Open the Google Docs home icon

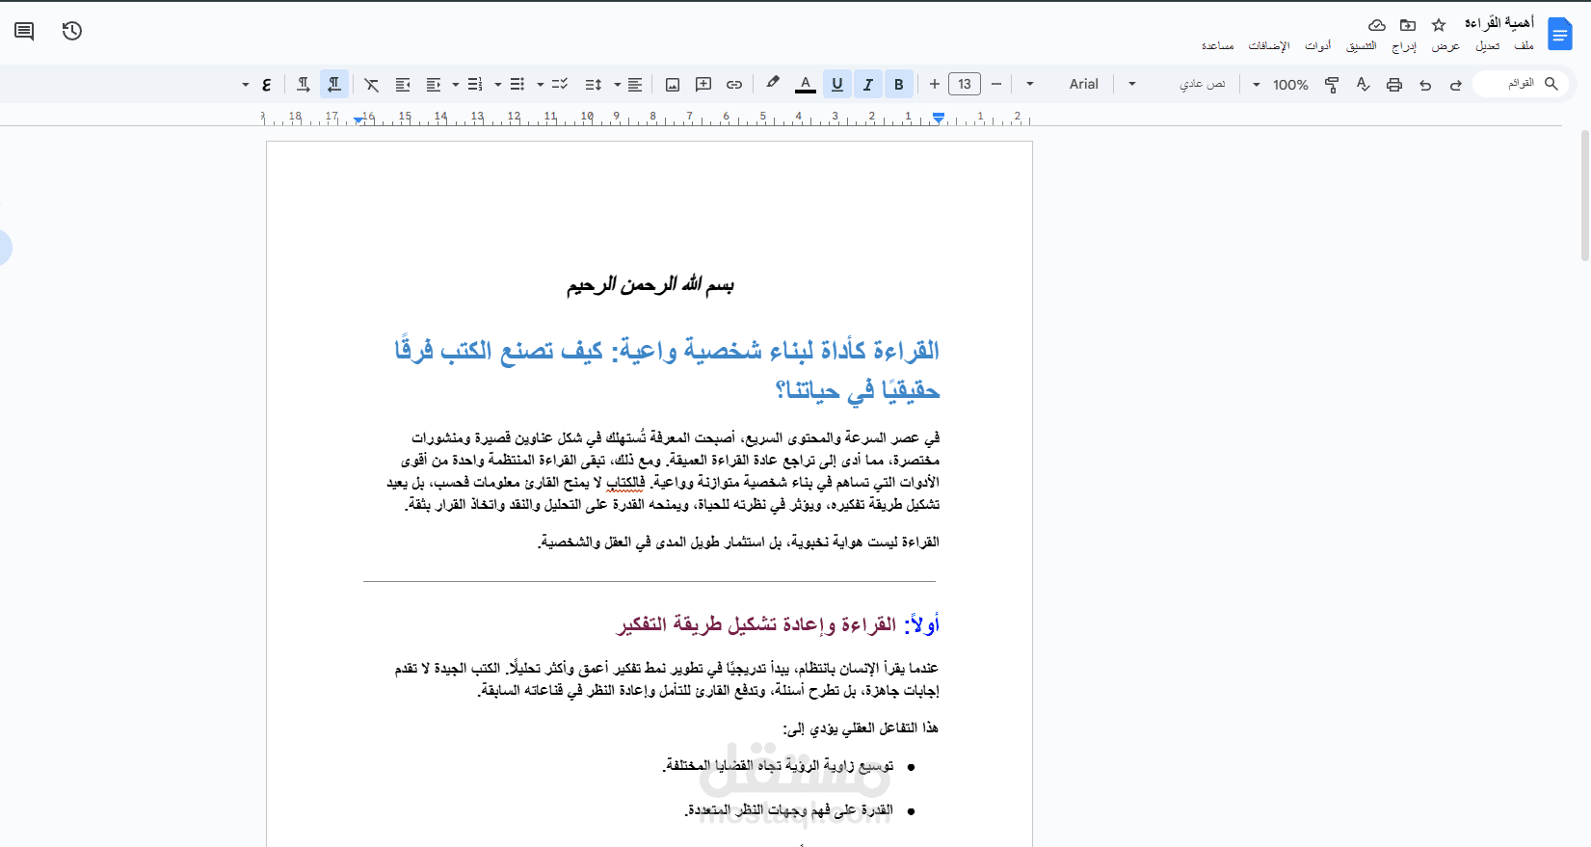click(1559, 36)
